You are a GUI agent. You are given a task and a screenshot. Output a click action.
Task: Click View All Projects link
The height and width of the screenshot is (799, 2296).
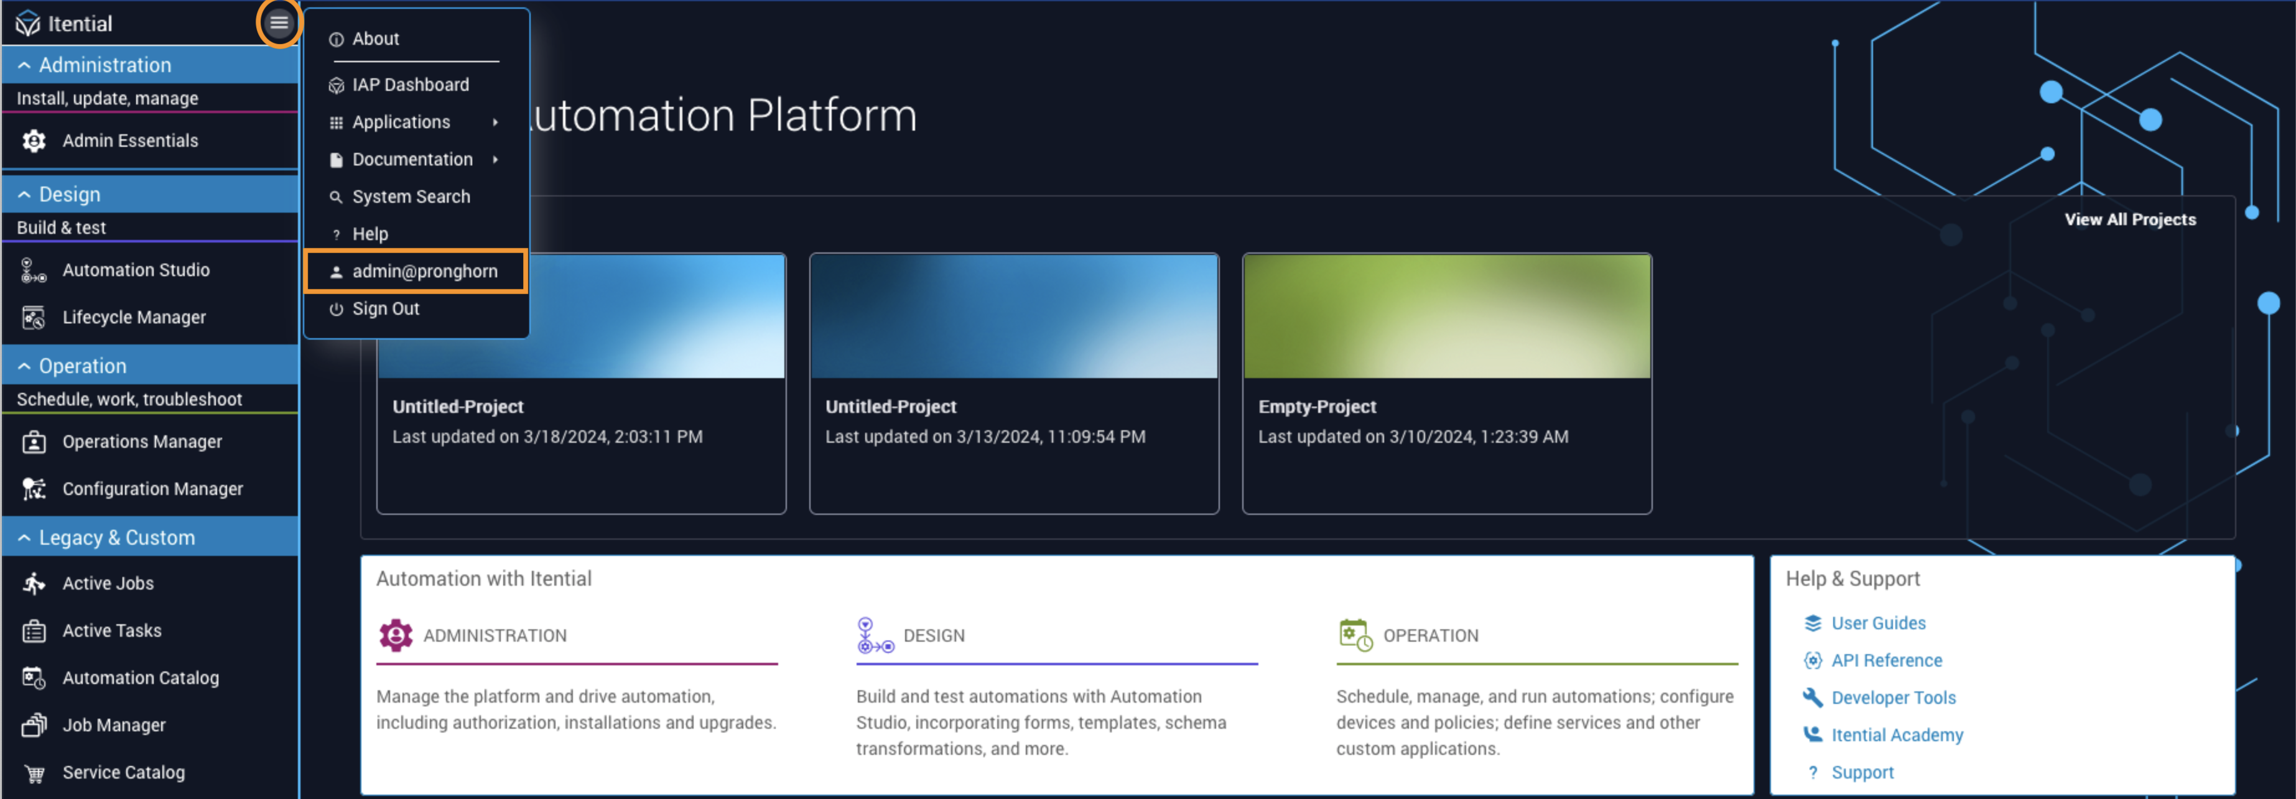[2129, 220]
